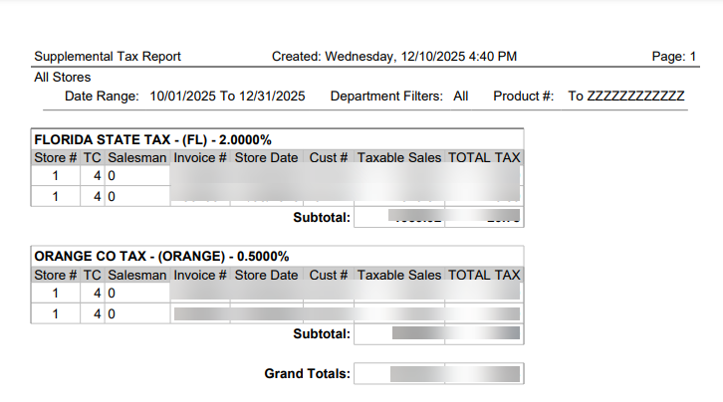The width and height of the screenshot is (723, 402).
Task: Select Invoice # header in Florida tax table
Action: click(200, 158)
